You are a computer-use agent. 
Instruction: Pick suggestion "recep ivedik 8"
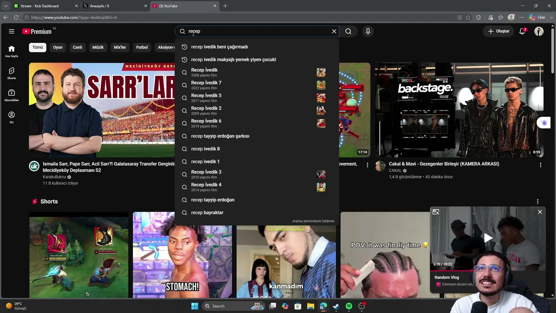tap(257, 149)
